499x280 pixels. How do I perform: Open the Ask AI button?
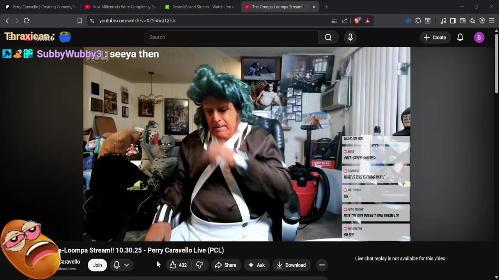[x=256, y=265]
